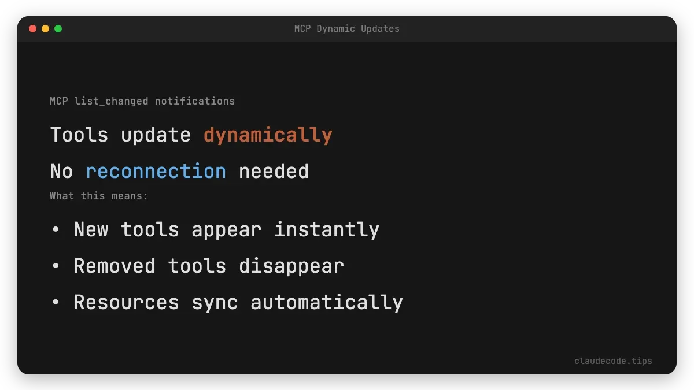Screen dimensions: 694x390
Task: Click the MCP Dynamic Updates title bar
Action: pyautogui.click(x=346, y=28)
